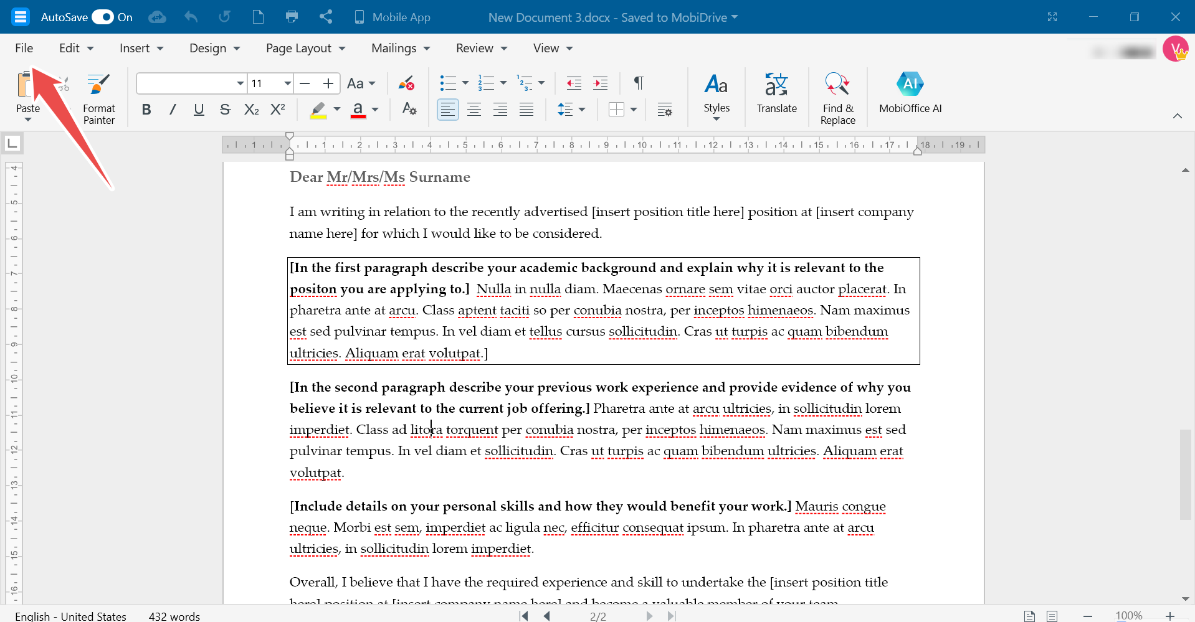Open the Review tab
Screen dimensions: 1195x622
[x=482, y=48]
